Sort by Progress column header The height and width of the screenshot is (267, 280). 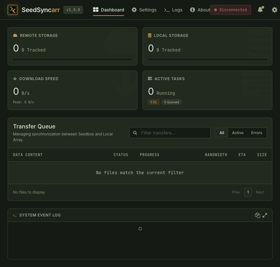point(150,155)
